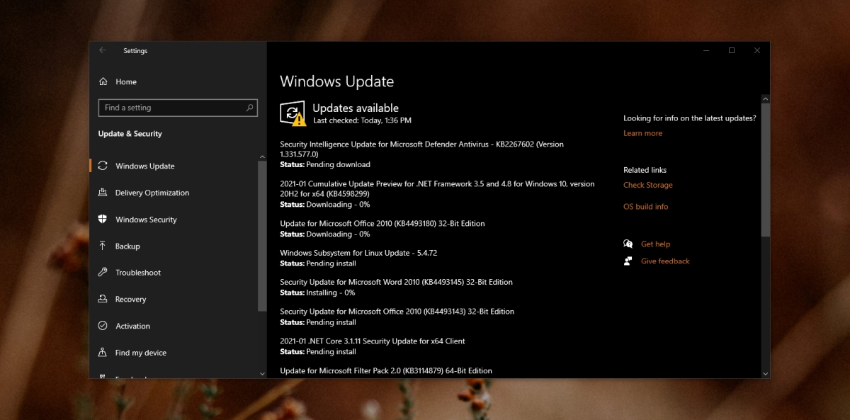Click 'Last checked: Today, 1:36 PM' text
Image resolution: width=850 pixels, height=420 pixels.
coord(362,120)
